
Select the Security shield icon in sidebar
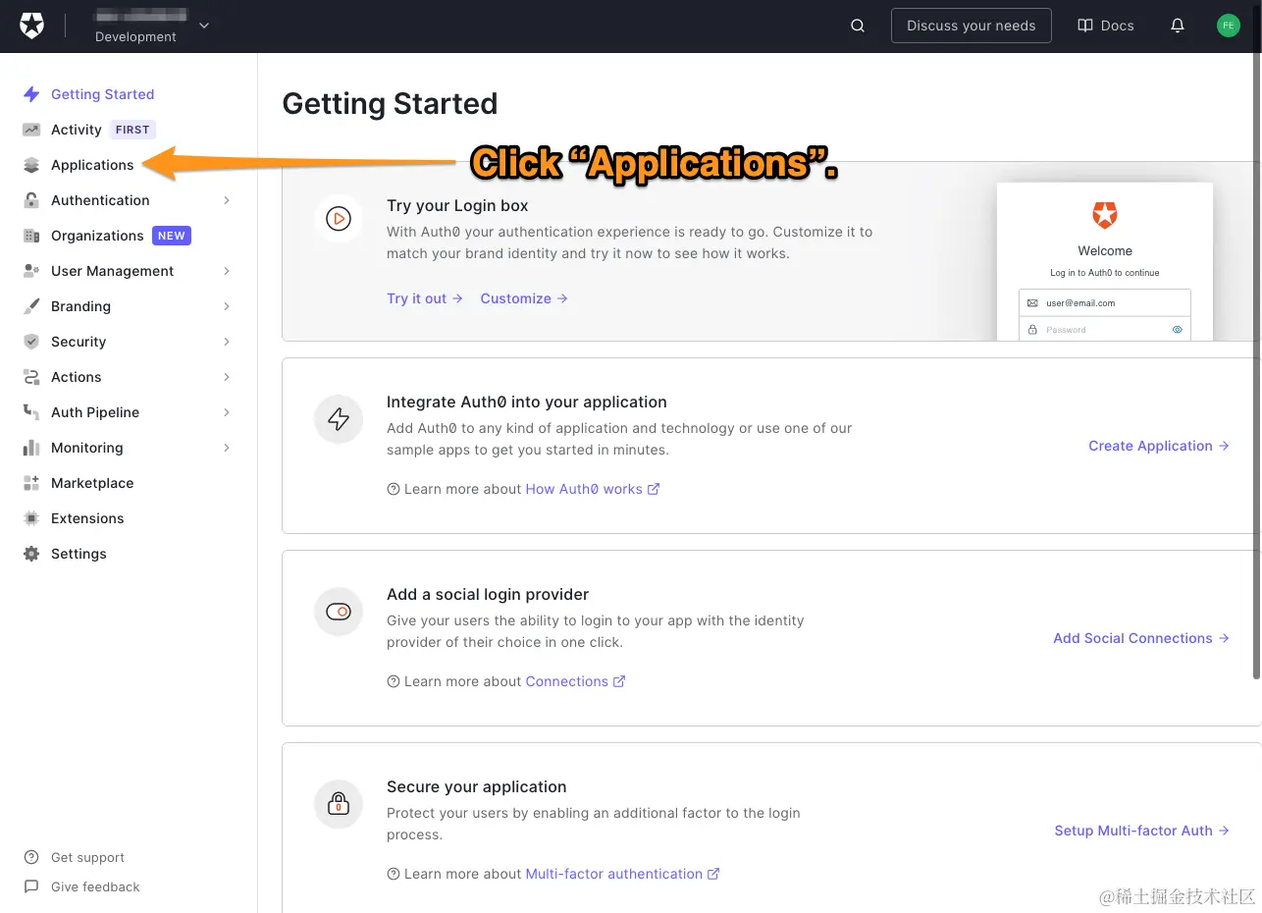pyautogui.click(x=31, y=342)
